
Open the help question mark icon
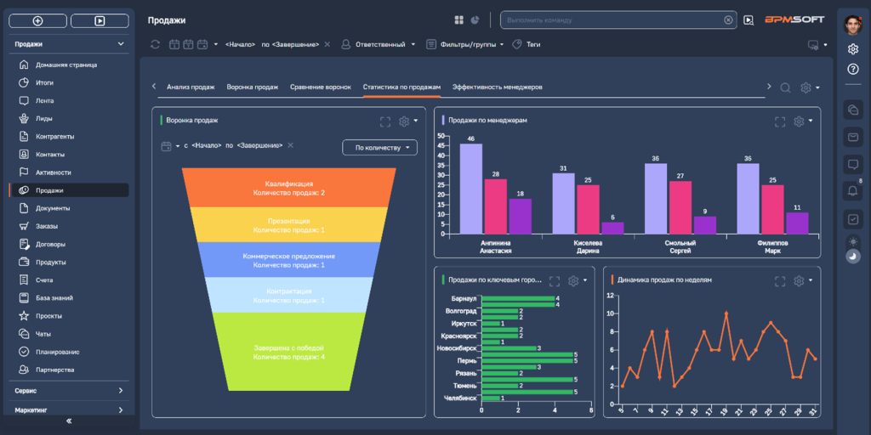(853, 69)
